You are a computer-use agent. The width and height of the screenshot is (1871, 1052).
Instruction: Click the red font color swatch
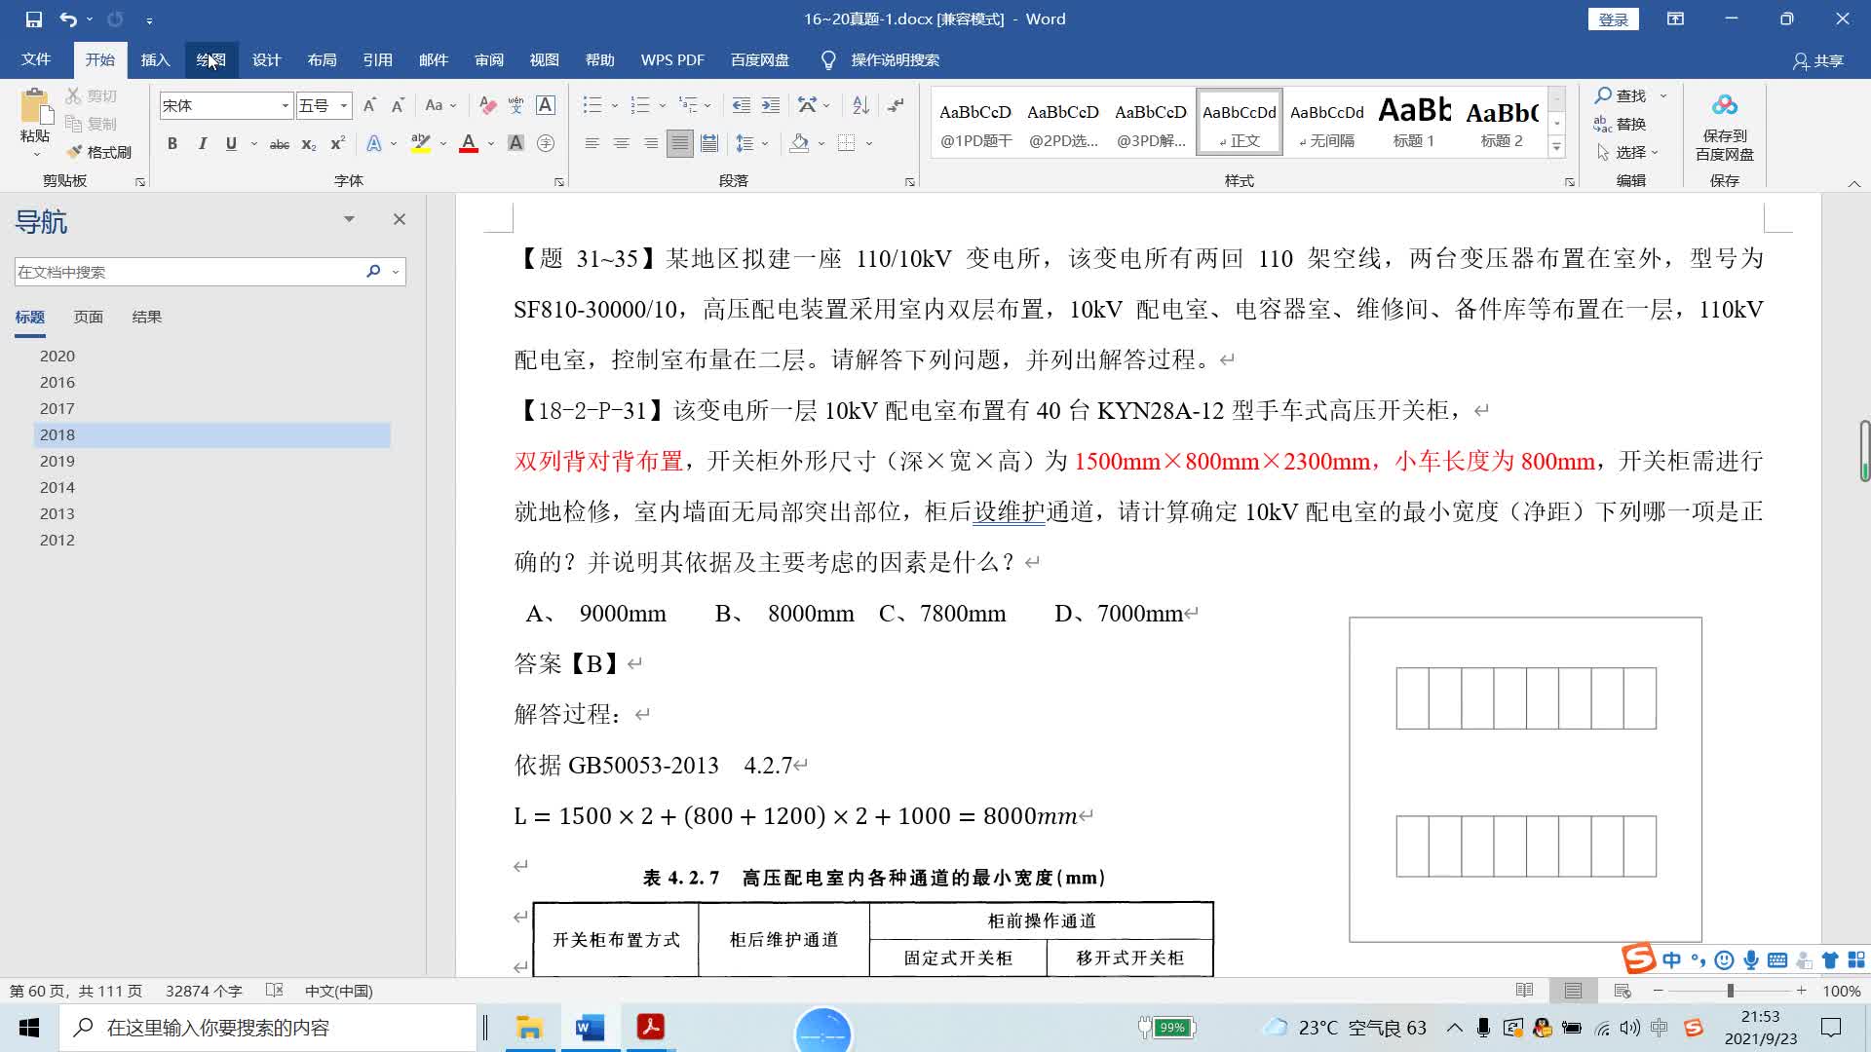pyautogui.click(x=469, y=144)
